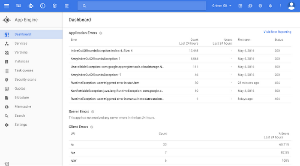Open the Error Reporting shortcut icon

point(43,6)
